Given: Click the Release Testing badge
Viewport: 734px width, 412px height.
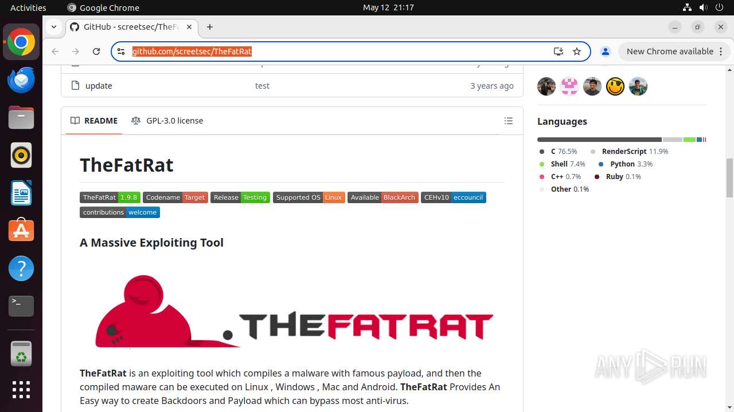Looking at the screenshot, I should point(240,197).
